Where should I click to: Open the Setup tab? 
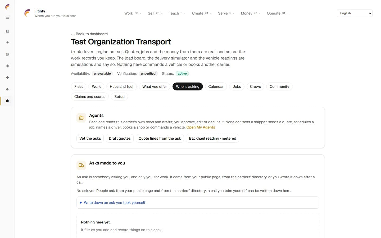click(119, 97)
